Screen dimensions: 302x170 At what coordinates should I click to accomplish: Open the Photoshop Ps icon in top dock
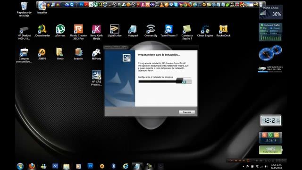(x=82, y=4)
